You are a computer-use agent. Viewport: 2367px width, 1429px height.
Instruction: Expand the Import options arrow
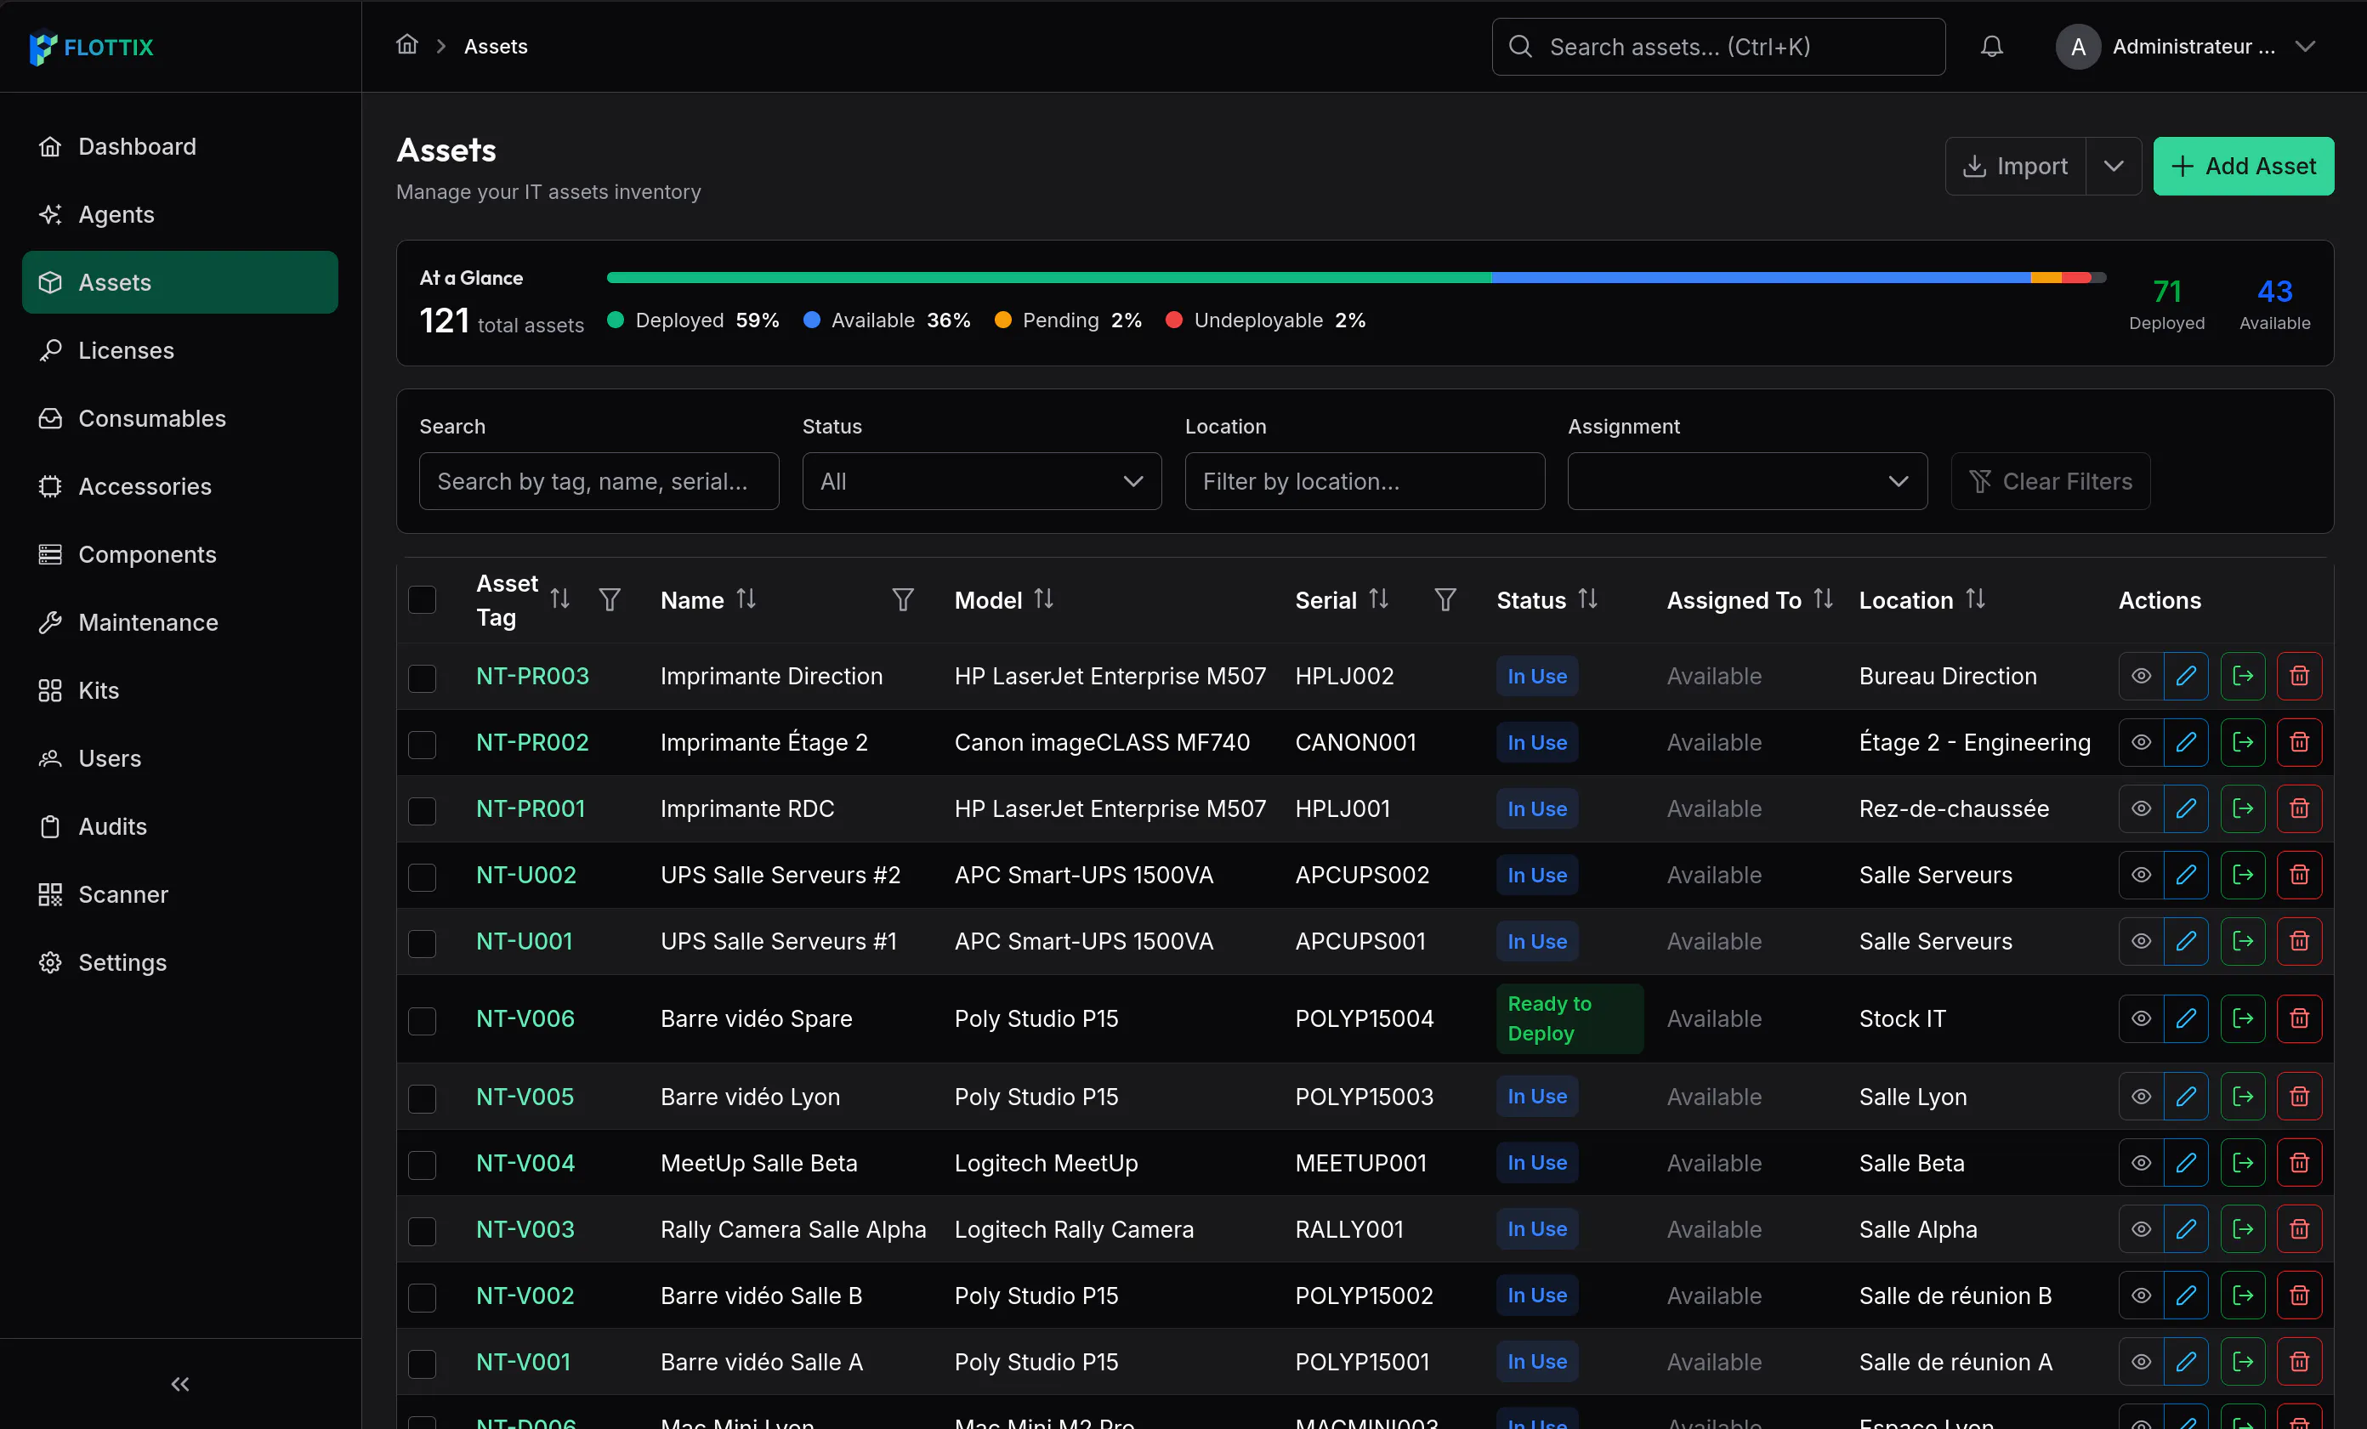[x=2114, y=166]
